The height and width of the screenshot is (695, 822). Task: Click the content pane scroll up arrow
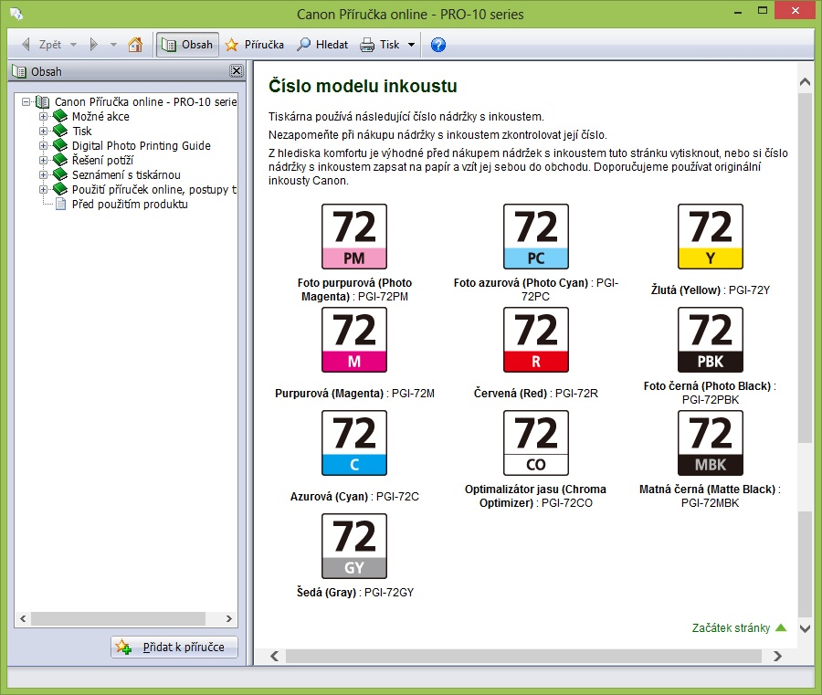(806, 82)
